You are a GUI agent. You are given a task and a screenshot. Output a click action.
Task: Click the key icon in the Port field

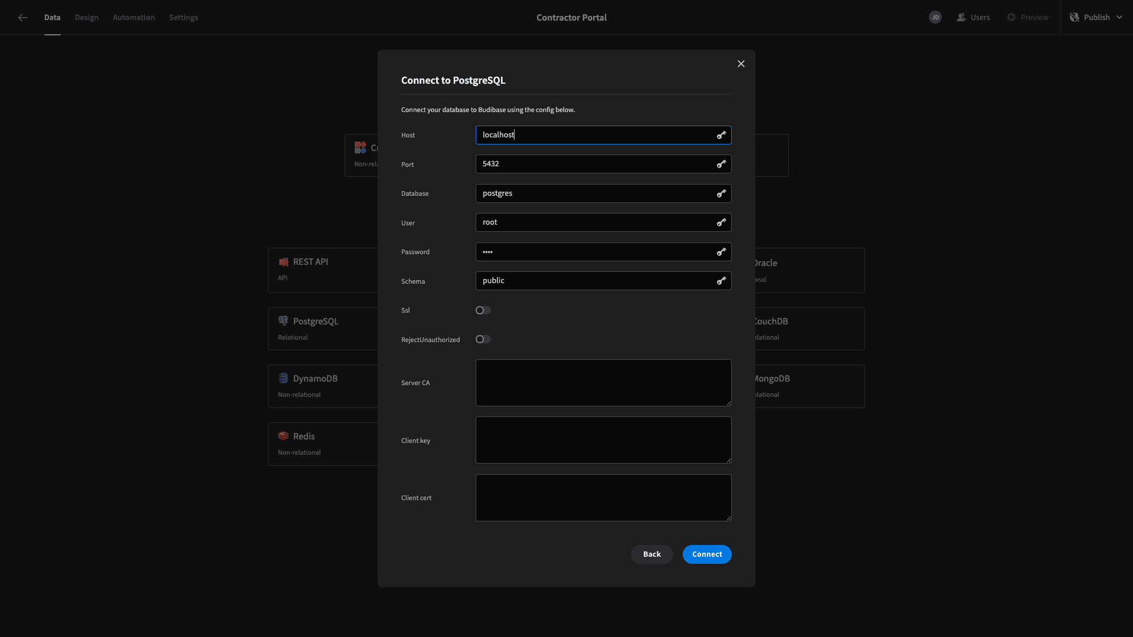coord(721,164)
